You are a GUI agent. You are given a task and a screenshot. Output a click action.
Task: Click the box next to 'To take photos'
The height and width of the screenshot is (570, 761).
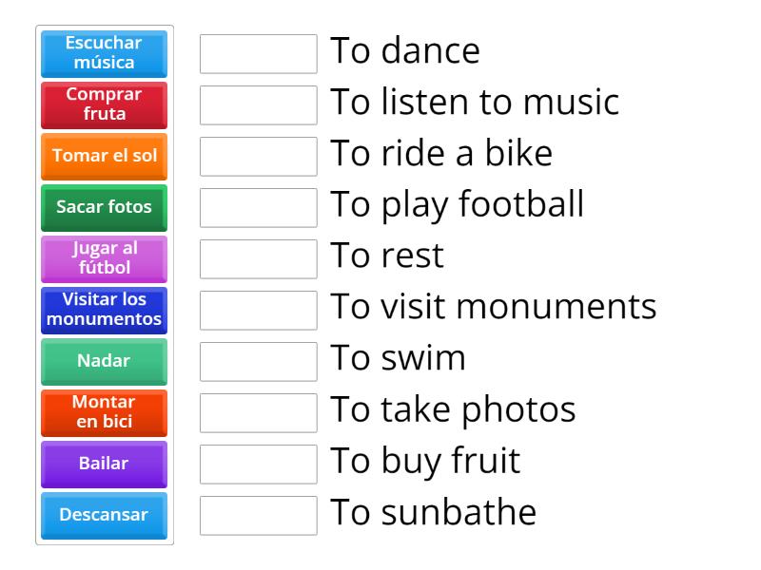258,413
